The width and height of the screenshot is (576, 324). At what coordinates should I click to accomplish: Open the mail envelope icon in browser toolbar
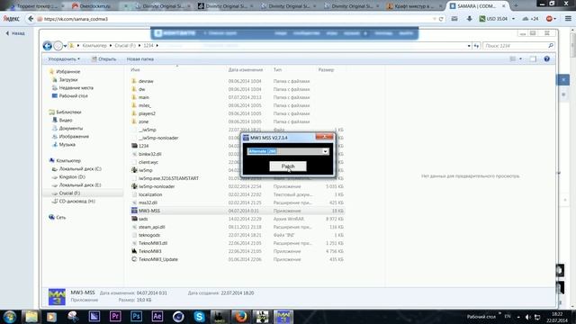[454, 19]
